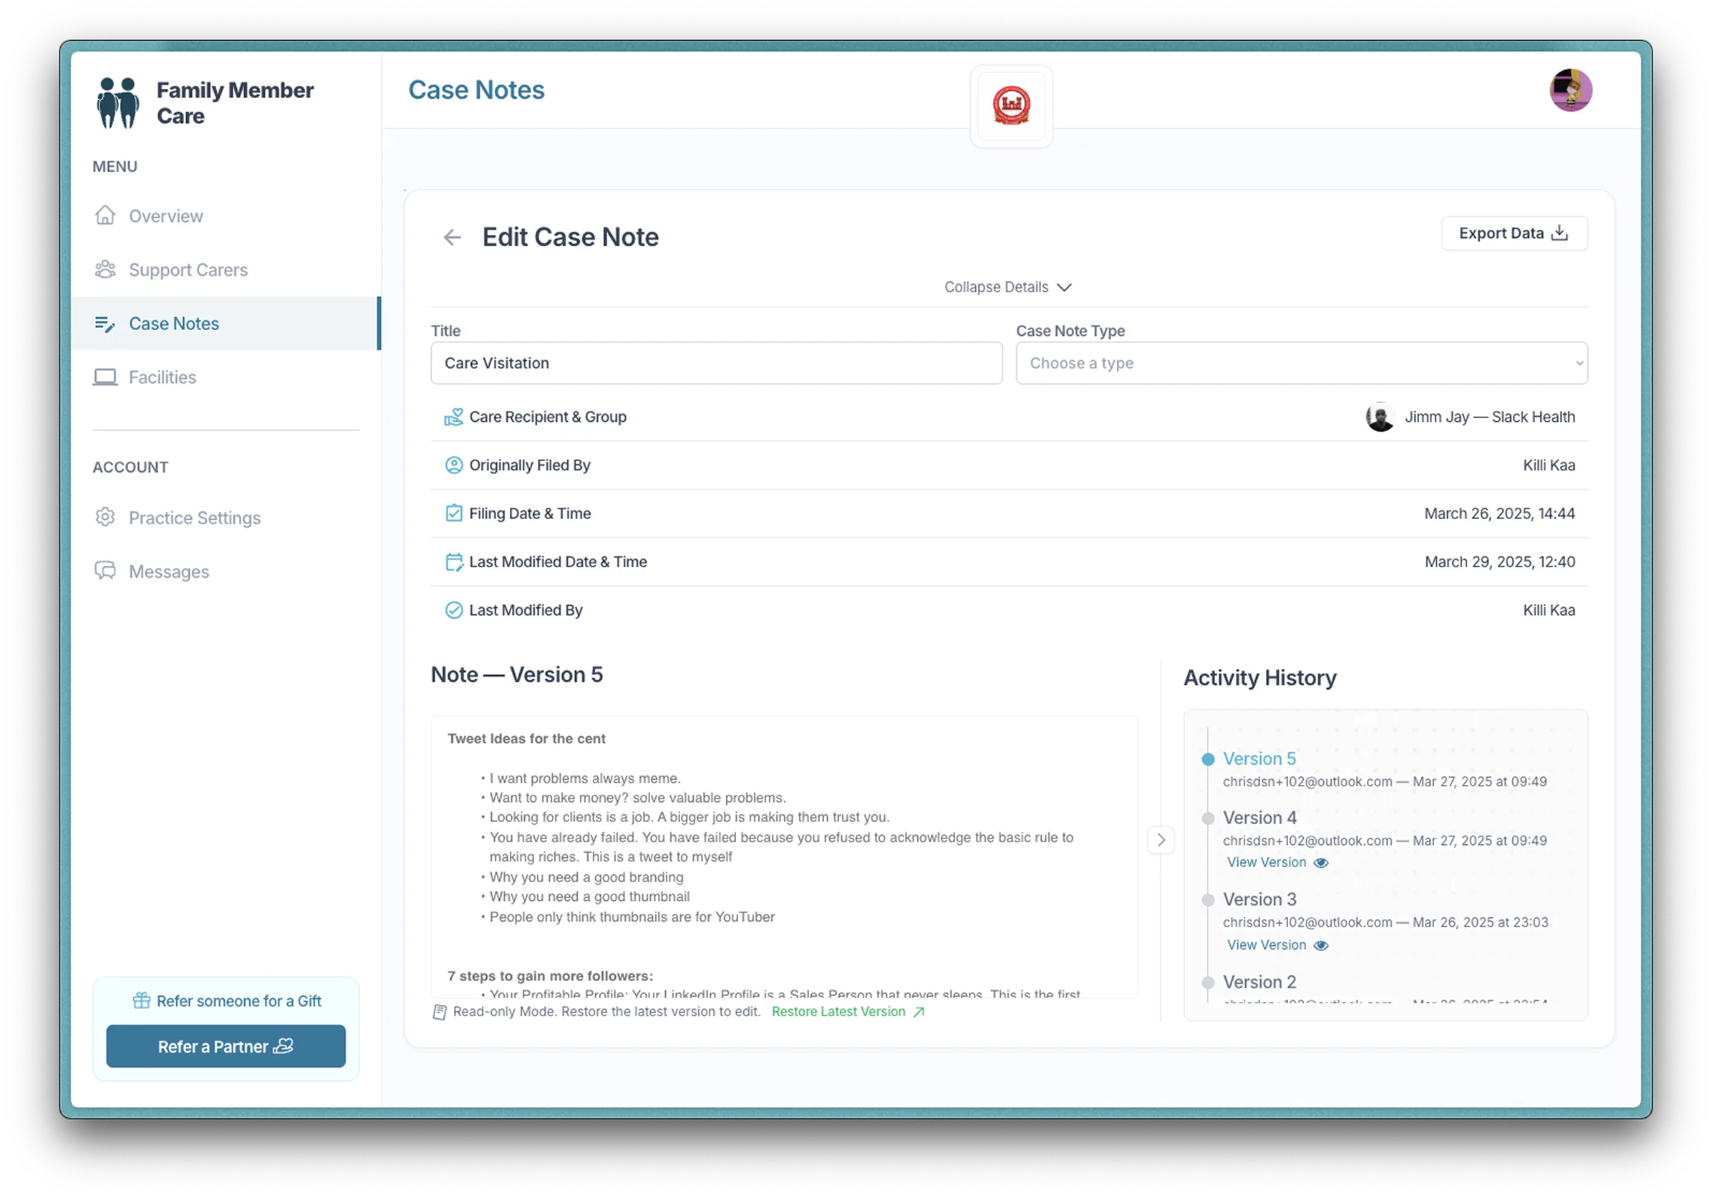The image size is (1712, 1198).
Task: Click the arrow icon after Restore Latest Version
Action: [x=919, y=1013]
